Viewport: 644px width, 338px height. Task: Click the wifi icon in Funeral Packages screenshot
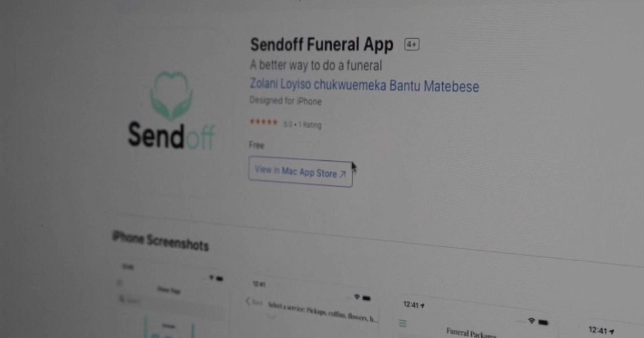(x=531, y=320)
